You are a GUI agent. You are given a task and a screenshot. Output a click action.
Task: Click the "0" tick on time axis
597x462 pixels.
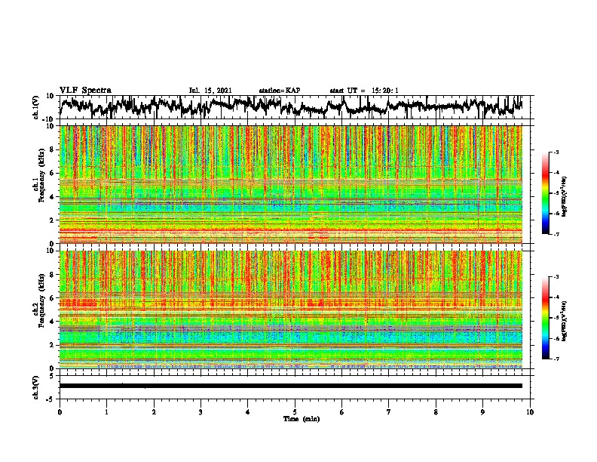[60, 412]
